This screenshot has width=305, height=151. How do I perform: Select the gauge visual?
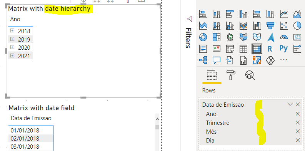tap(284, 37)
